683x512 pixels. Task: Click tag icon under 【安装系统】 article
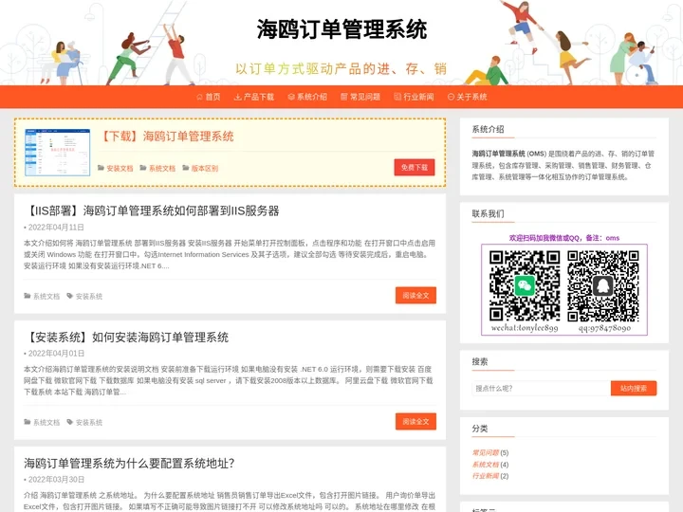point(69,422)
